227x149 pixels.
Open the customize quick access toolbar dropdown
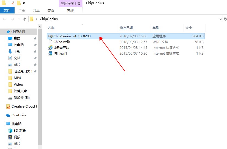[24, 3]
